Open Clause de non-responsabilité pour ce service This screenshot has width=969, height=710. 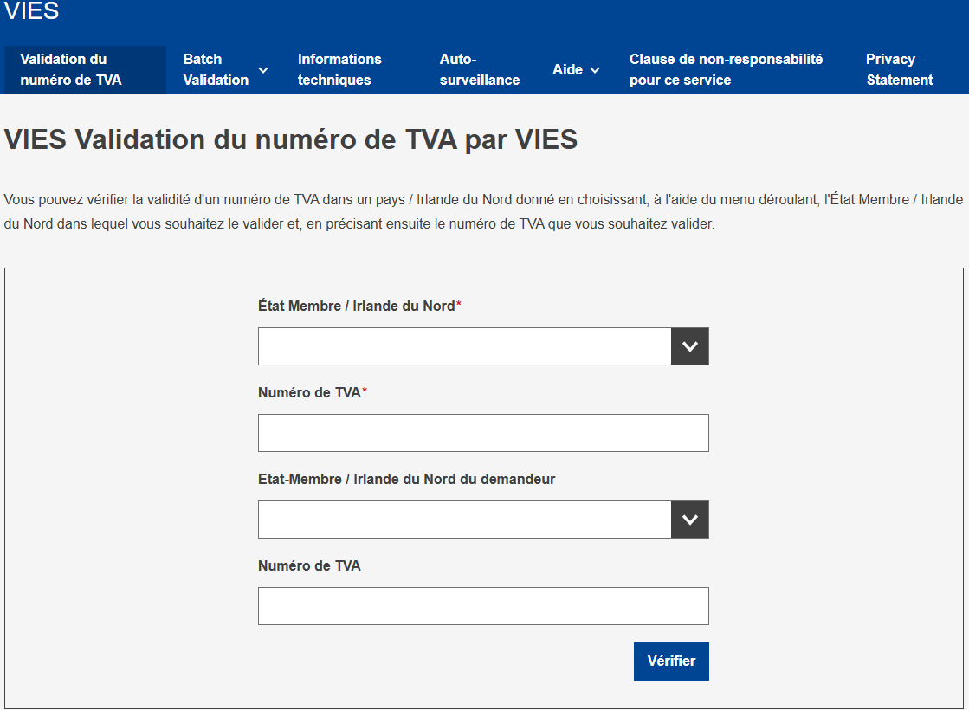click(726, 70)
